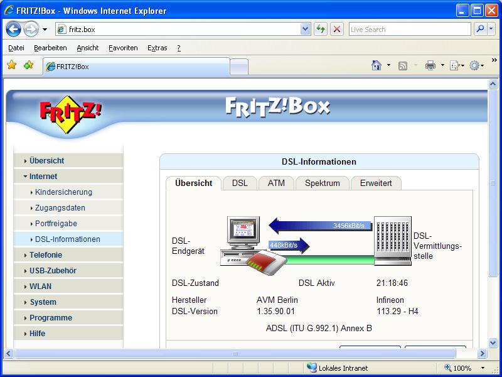Collapse the Internet navigation section
This screenshot has height=377, width=502.
[x=43, y=177]
